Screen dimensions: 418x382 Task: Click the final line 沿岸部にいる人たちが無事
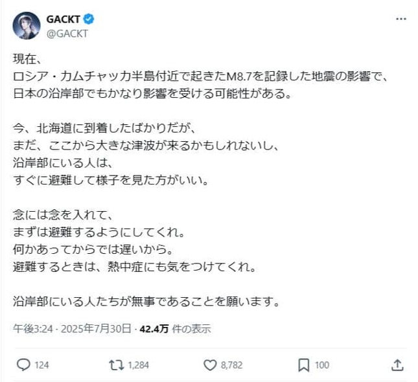point(146,301)
